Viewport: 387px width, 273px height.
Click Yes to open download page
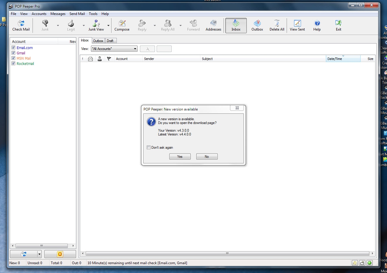coord(180,157)
